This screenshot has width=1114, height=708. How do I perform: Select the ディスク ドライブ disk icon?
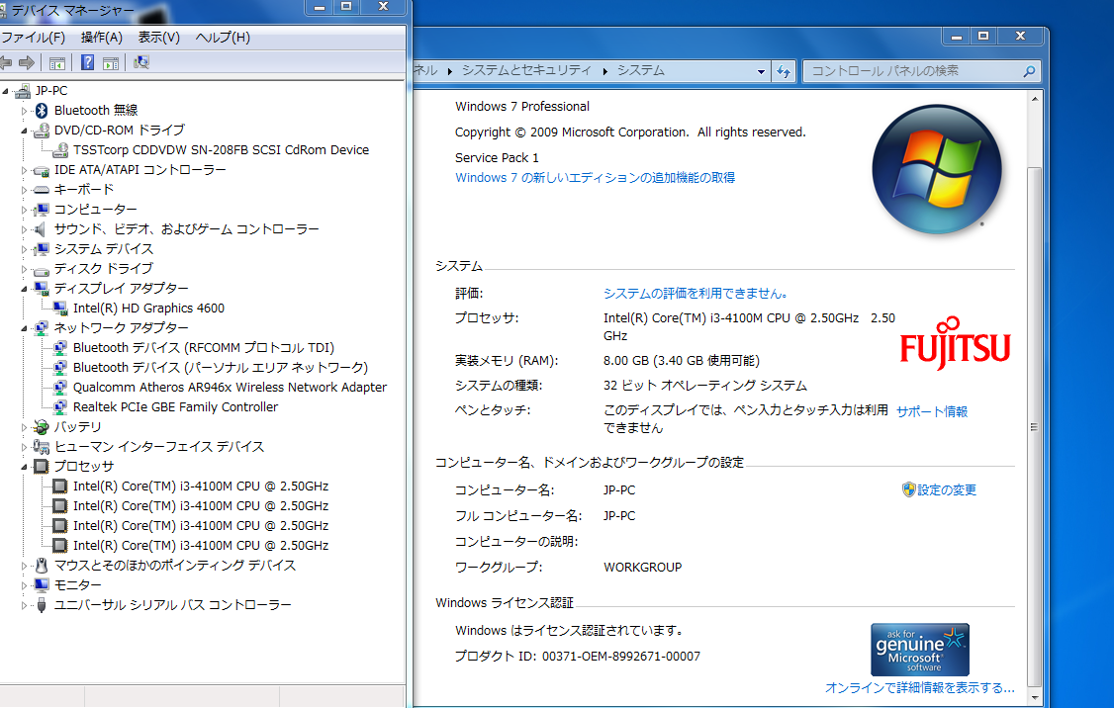(42, 270)
